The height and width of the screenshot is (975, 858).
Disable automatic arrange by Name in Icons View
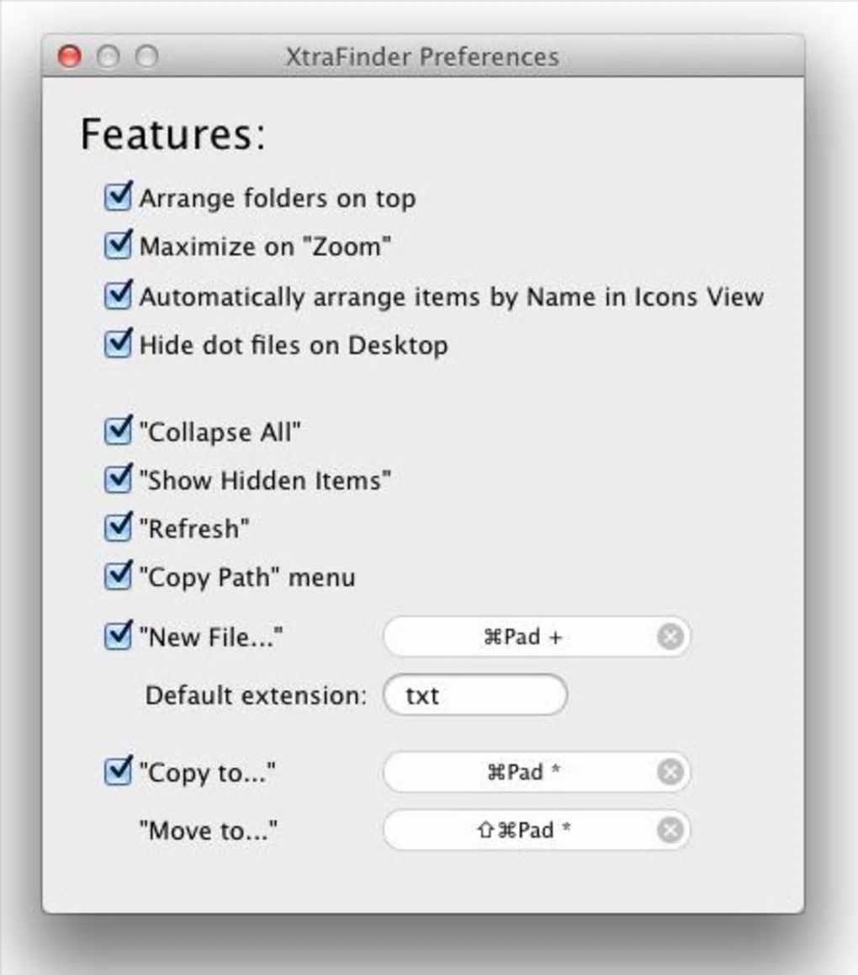pyautogui.click(x=117, y=296)
